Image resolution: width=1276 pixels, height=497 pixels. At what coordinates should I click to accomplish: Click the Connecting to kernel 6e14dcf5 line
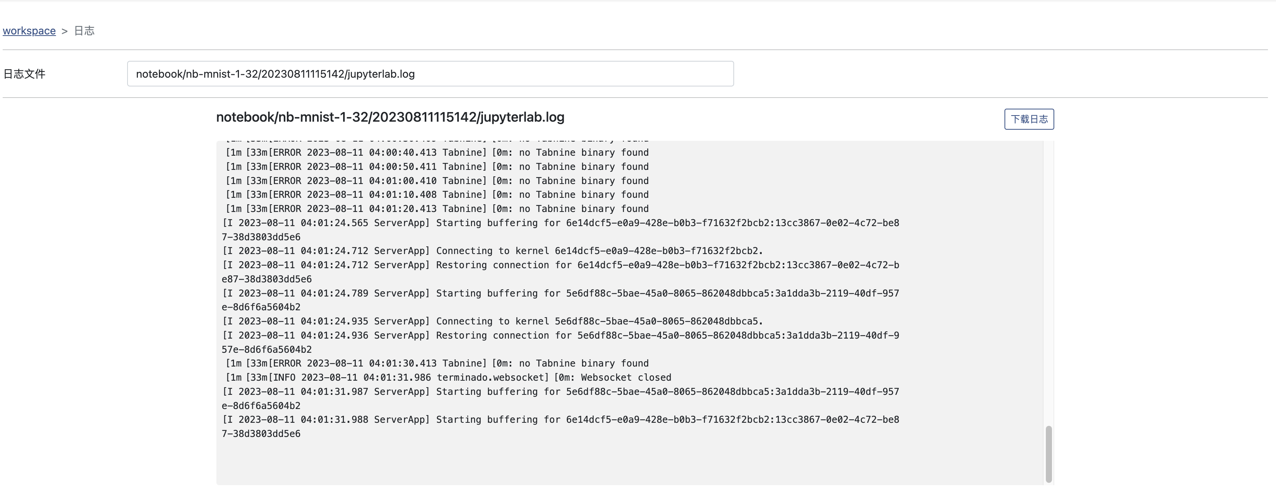point(492,251)
